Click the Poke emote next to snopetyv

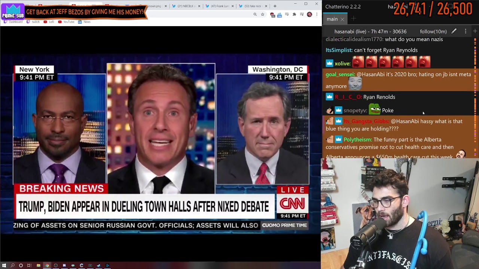coord(375,109)
